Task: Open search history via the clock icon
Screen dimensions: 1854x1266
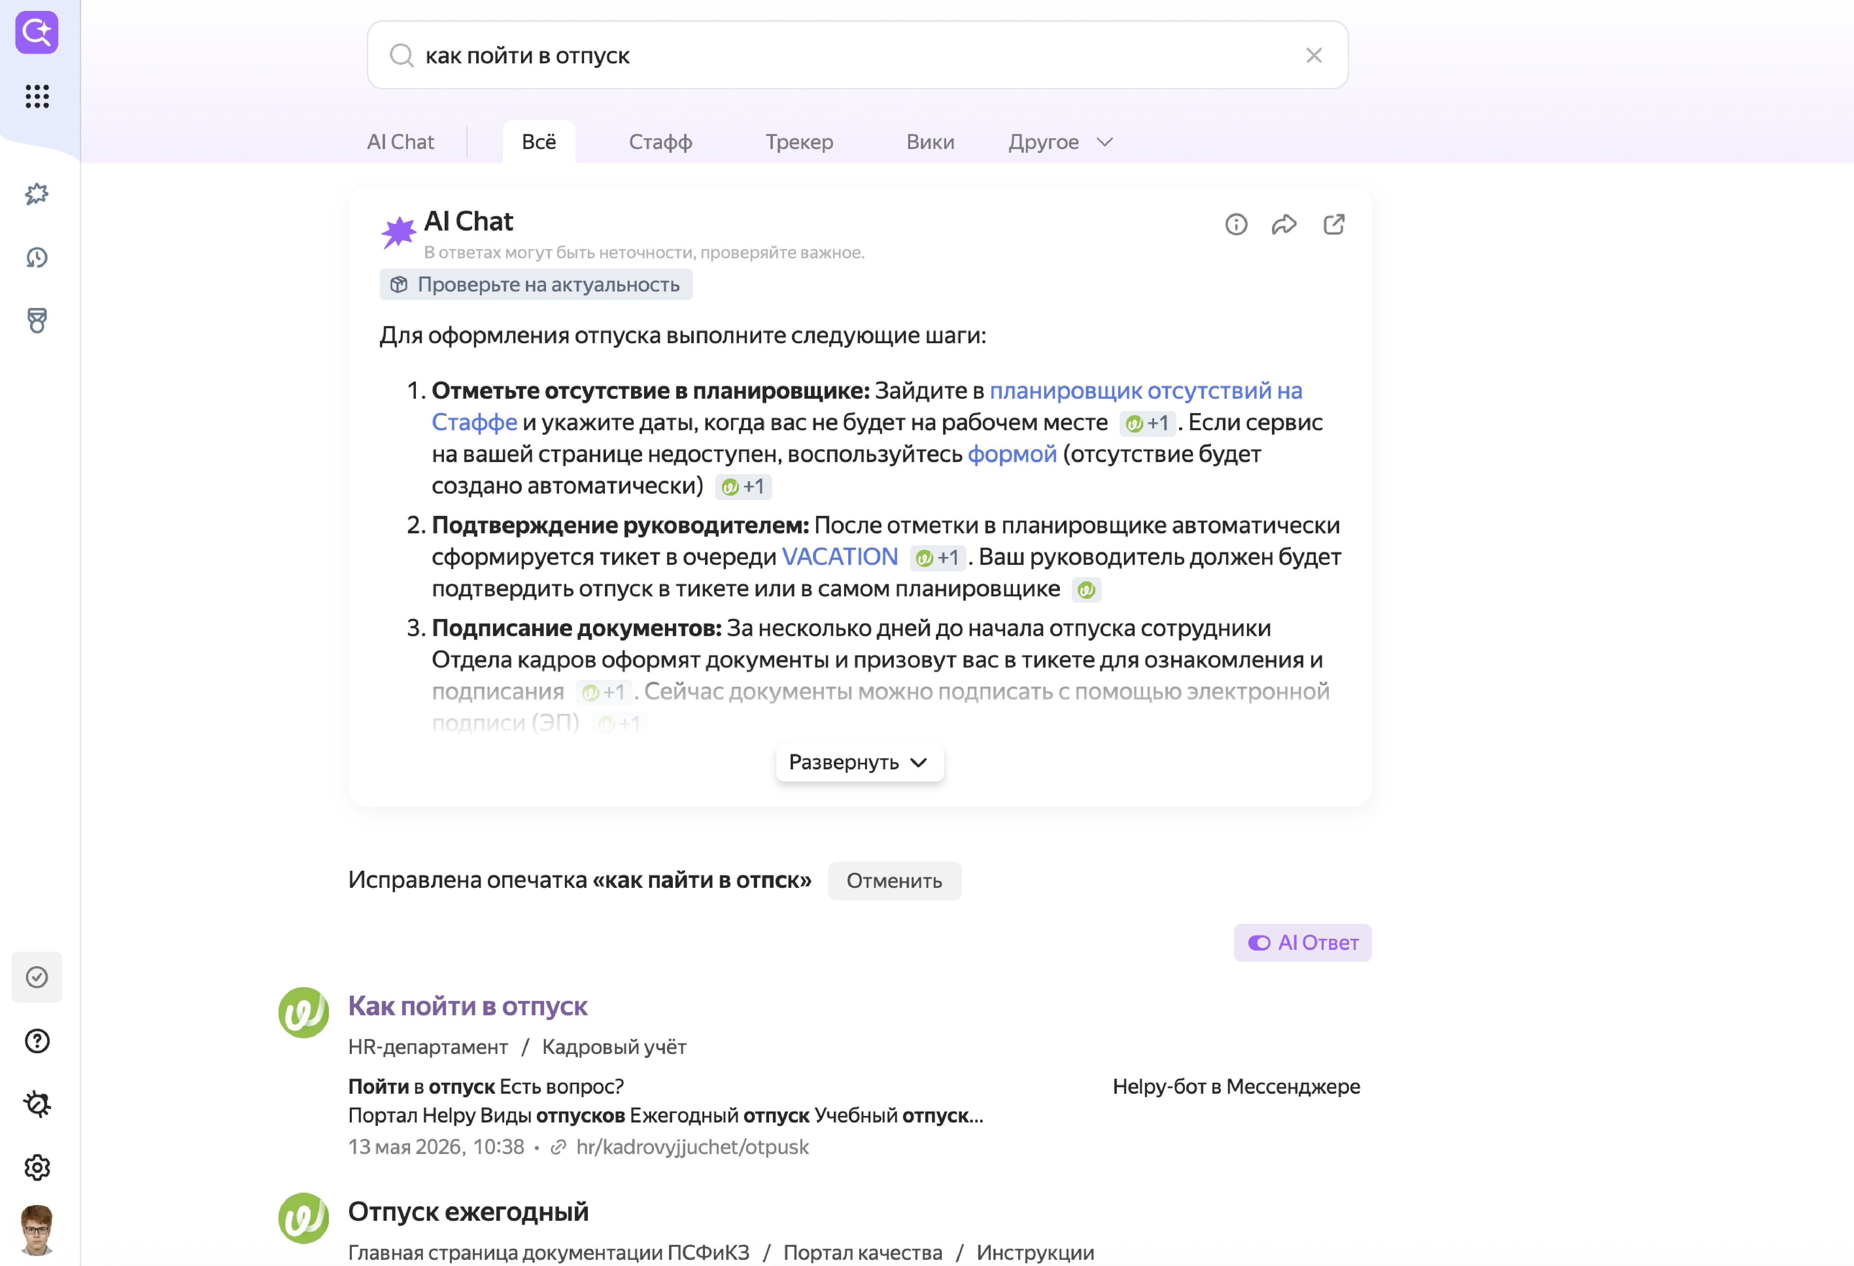Action: tap(37, 258)
